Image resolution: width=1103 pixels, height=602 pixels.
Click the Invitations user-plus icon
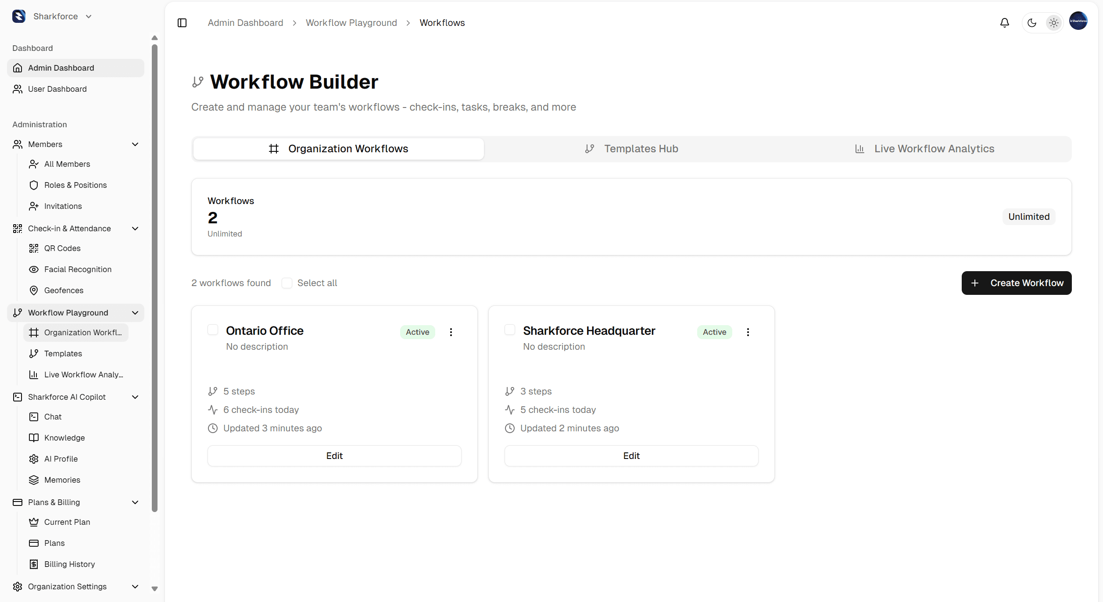click(34, 206)
